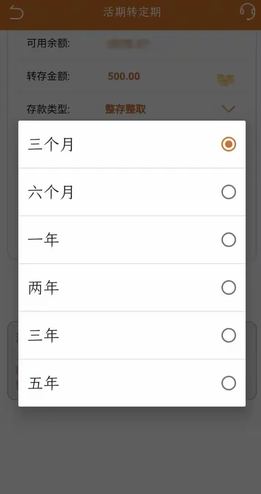Choose the 五年 radio button
Image resolution: width=261 pixels, height=494 pixels.
pos(228,383)
